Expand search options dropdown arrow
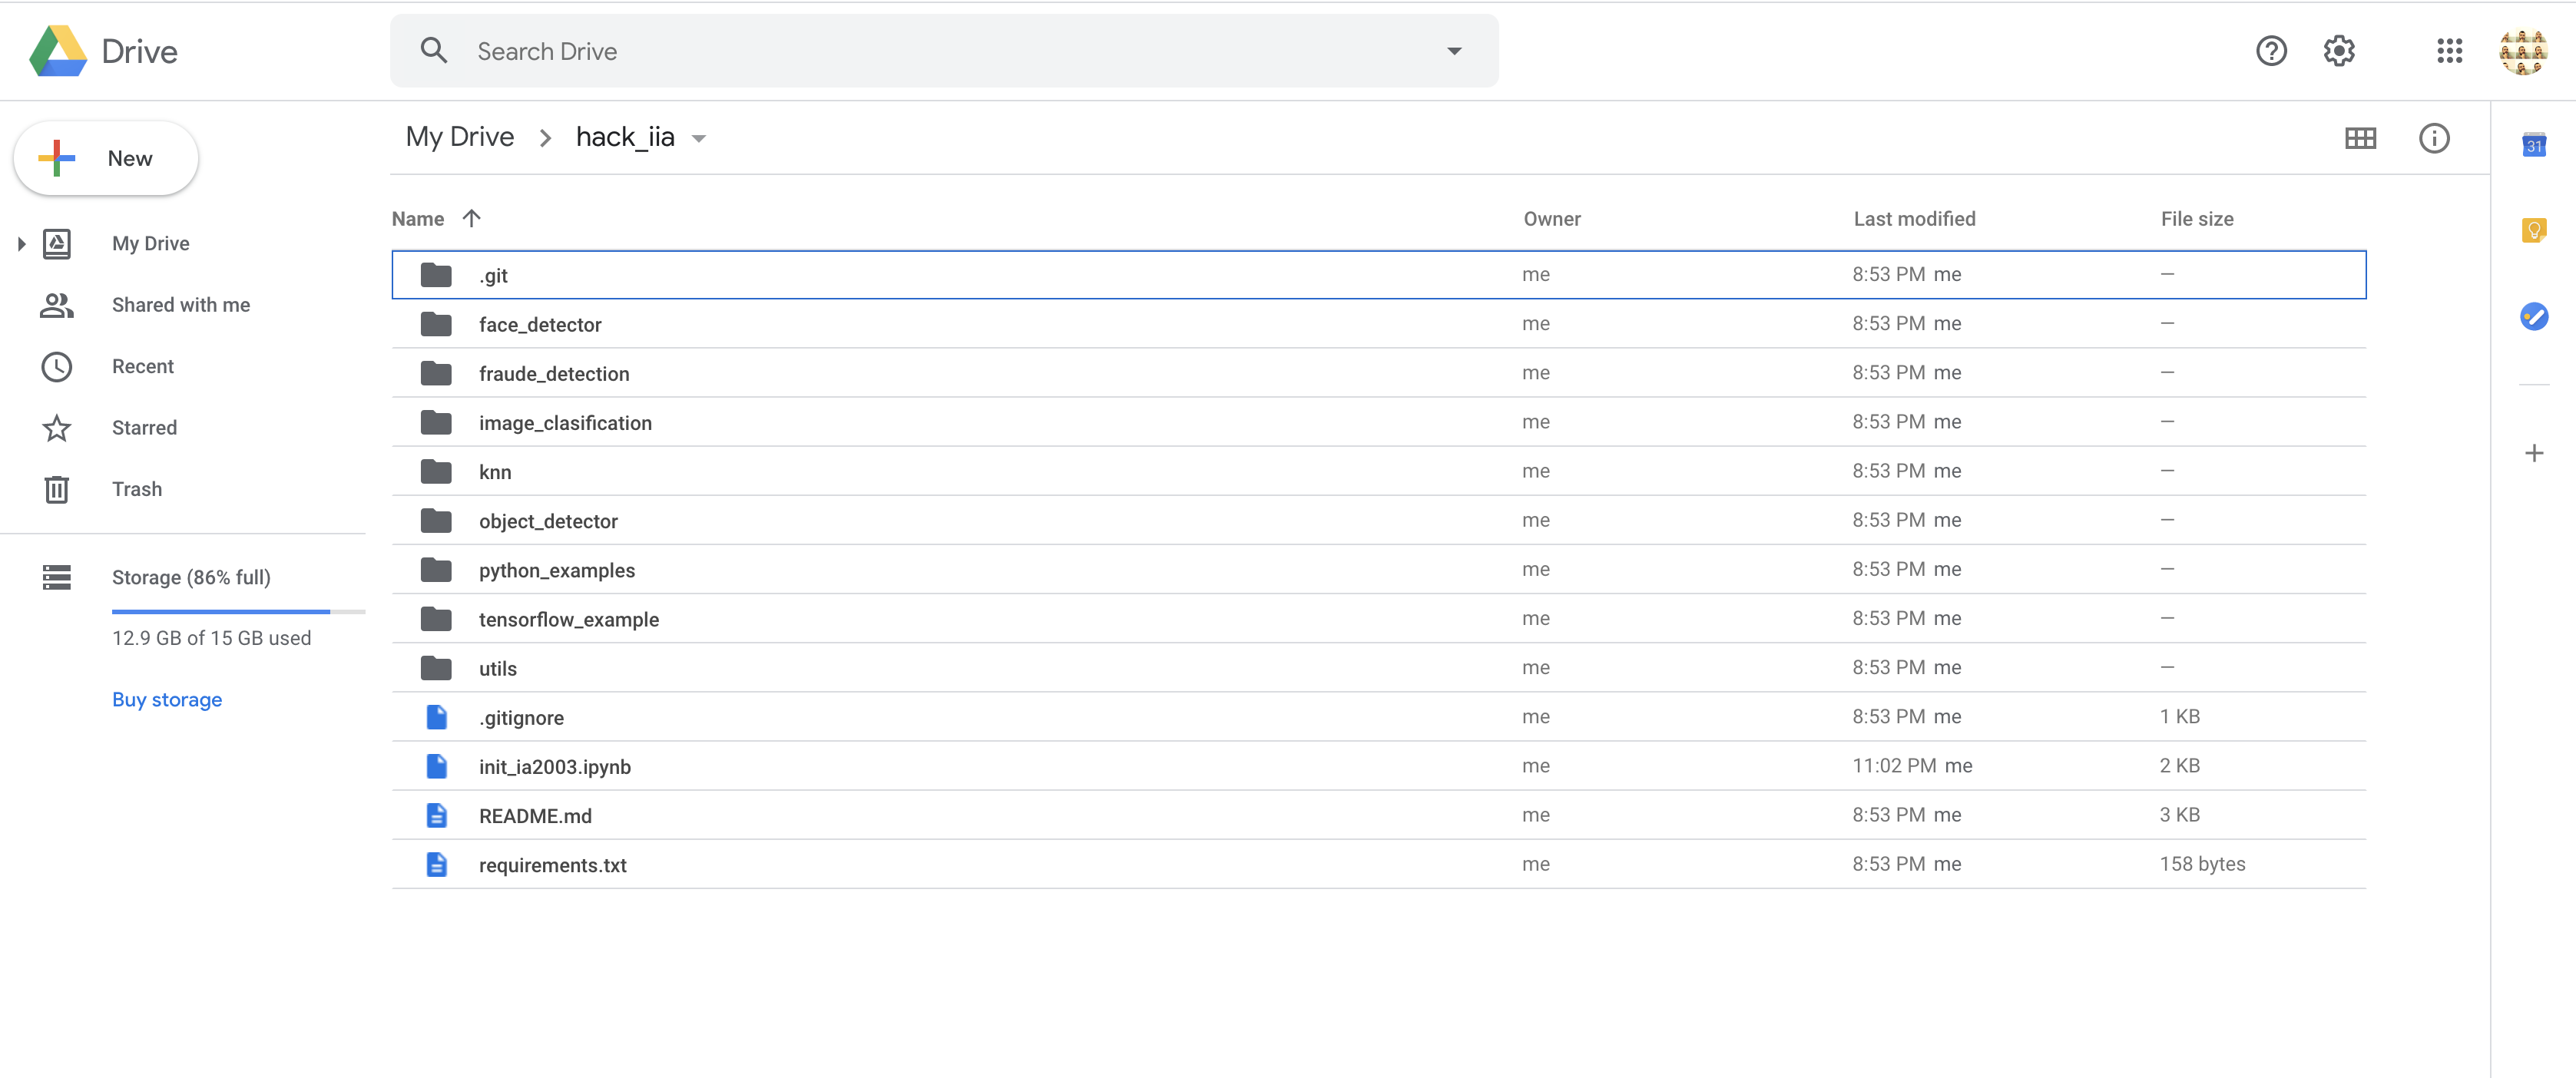Viewport: 2576px width, 1078px height. (x=1454, y=51)
